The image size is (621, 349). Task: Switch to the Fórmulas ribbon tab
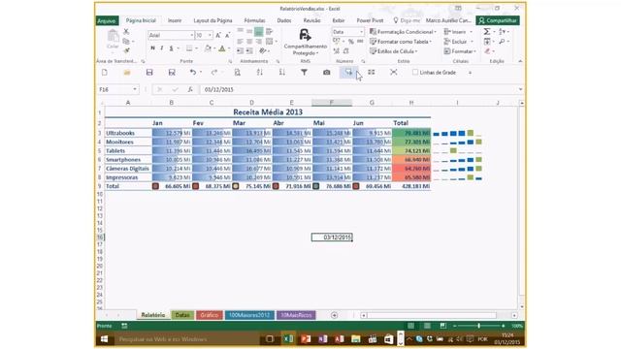pos(254,20)
